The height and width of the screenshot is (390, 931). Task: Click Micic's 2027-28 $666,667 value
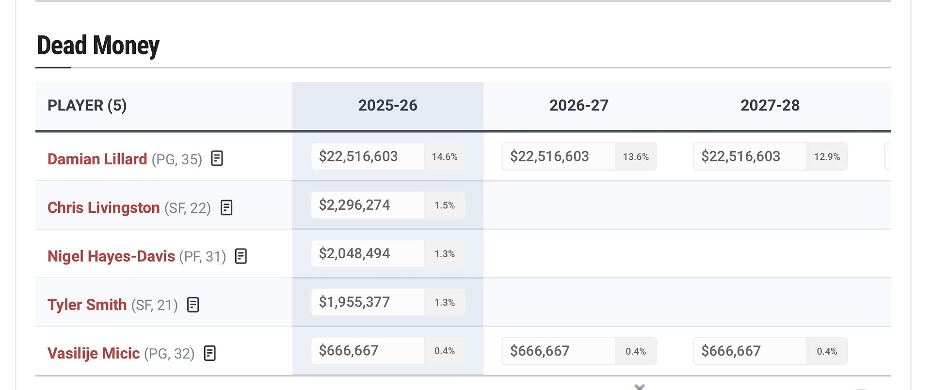coord(731,351)
